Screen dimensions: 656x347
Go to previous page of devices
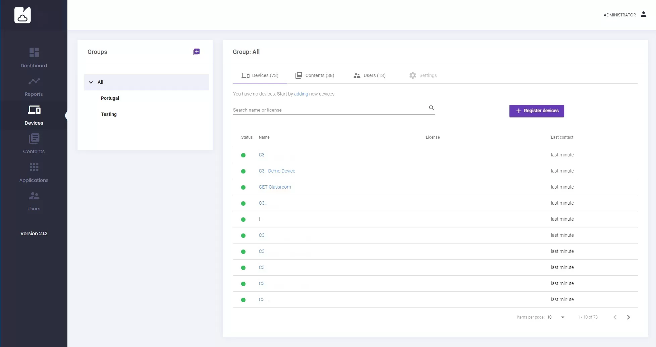tap(615, 317)
